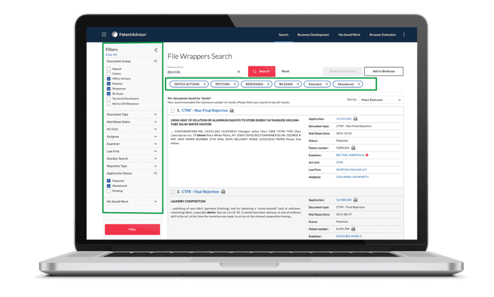The height and width of the screenshot is (297, 494).
Task: Collapse the Filters panel with double-chevron icon
Action: pos(156,50)
